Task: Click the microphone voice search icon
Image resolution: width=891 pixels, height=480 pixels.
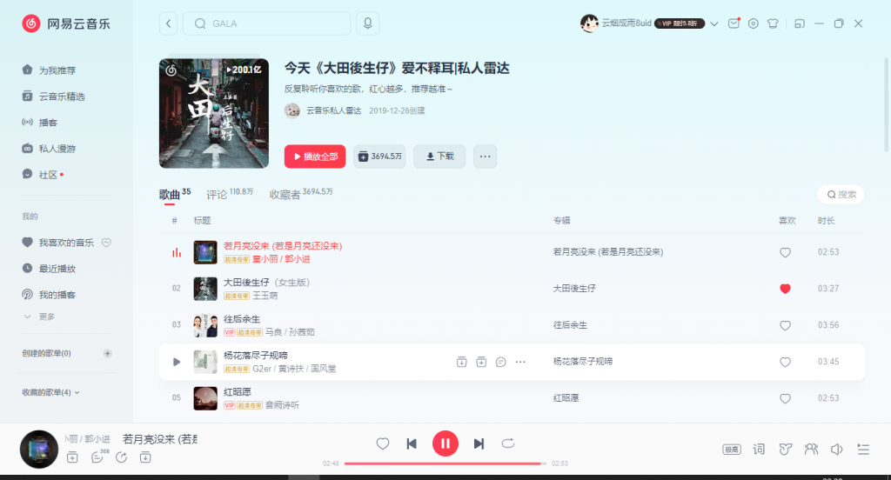Action: tap(368, 23)
